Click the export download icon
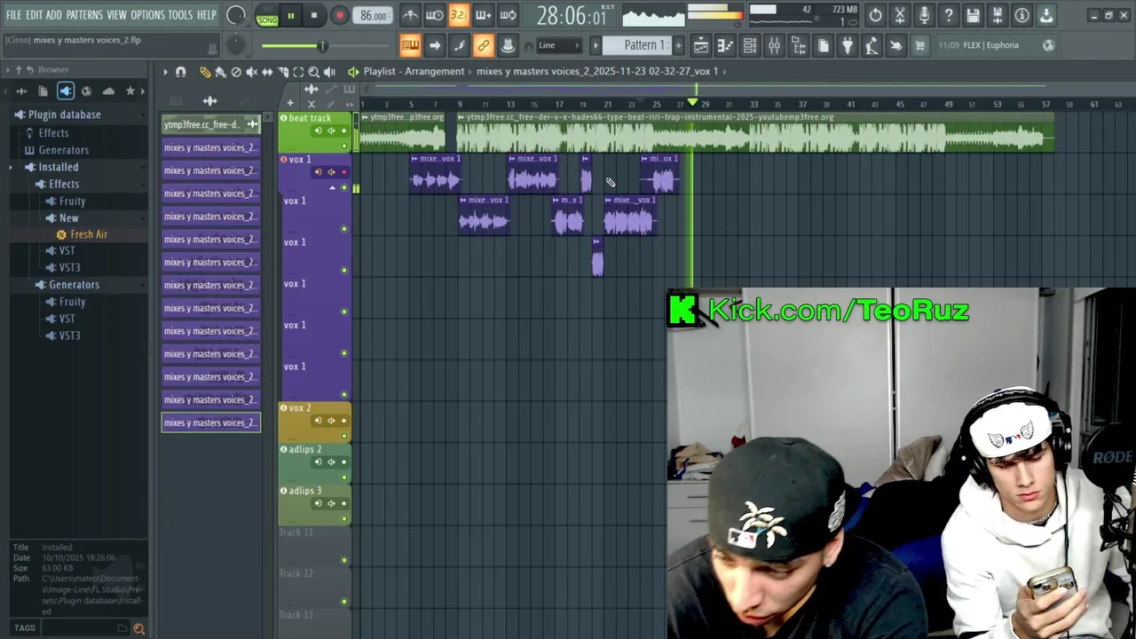Viewport: 1136px width, 639px height. pos(1046,15)
